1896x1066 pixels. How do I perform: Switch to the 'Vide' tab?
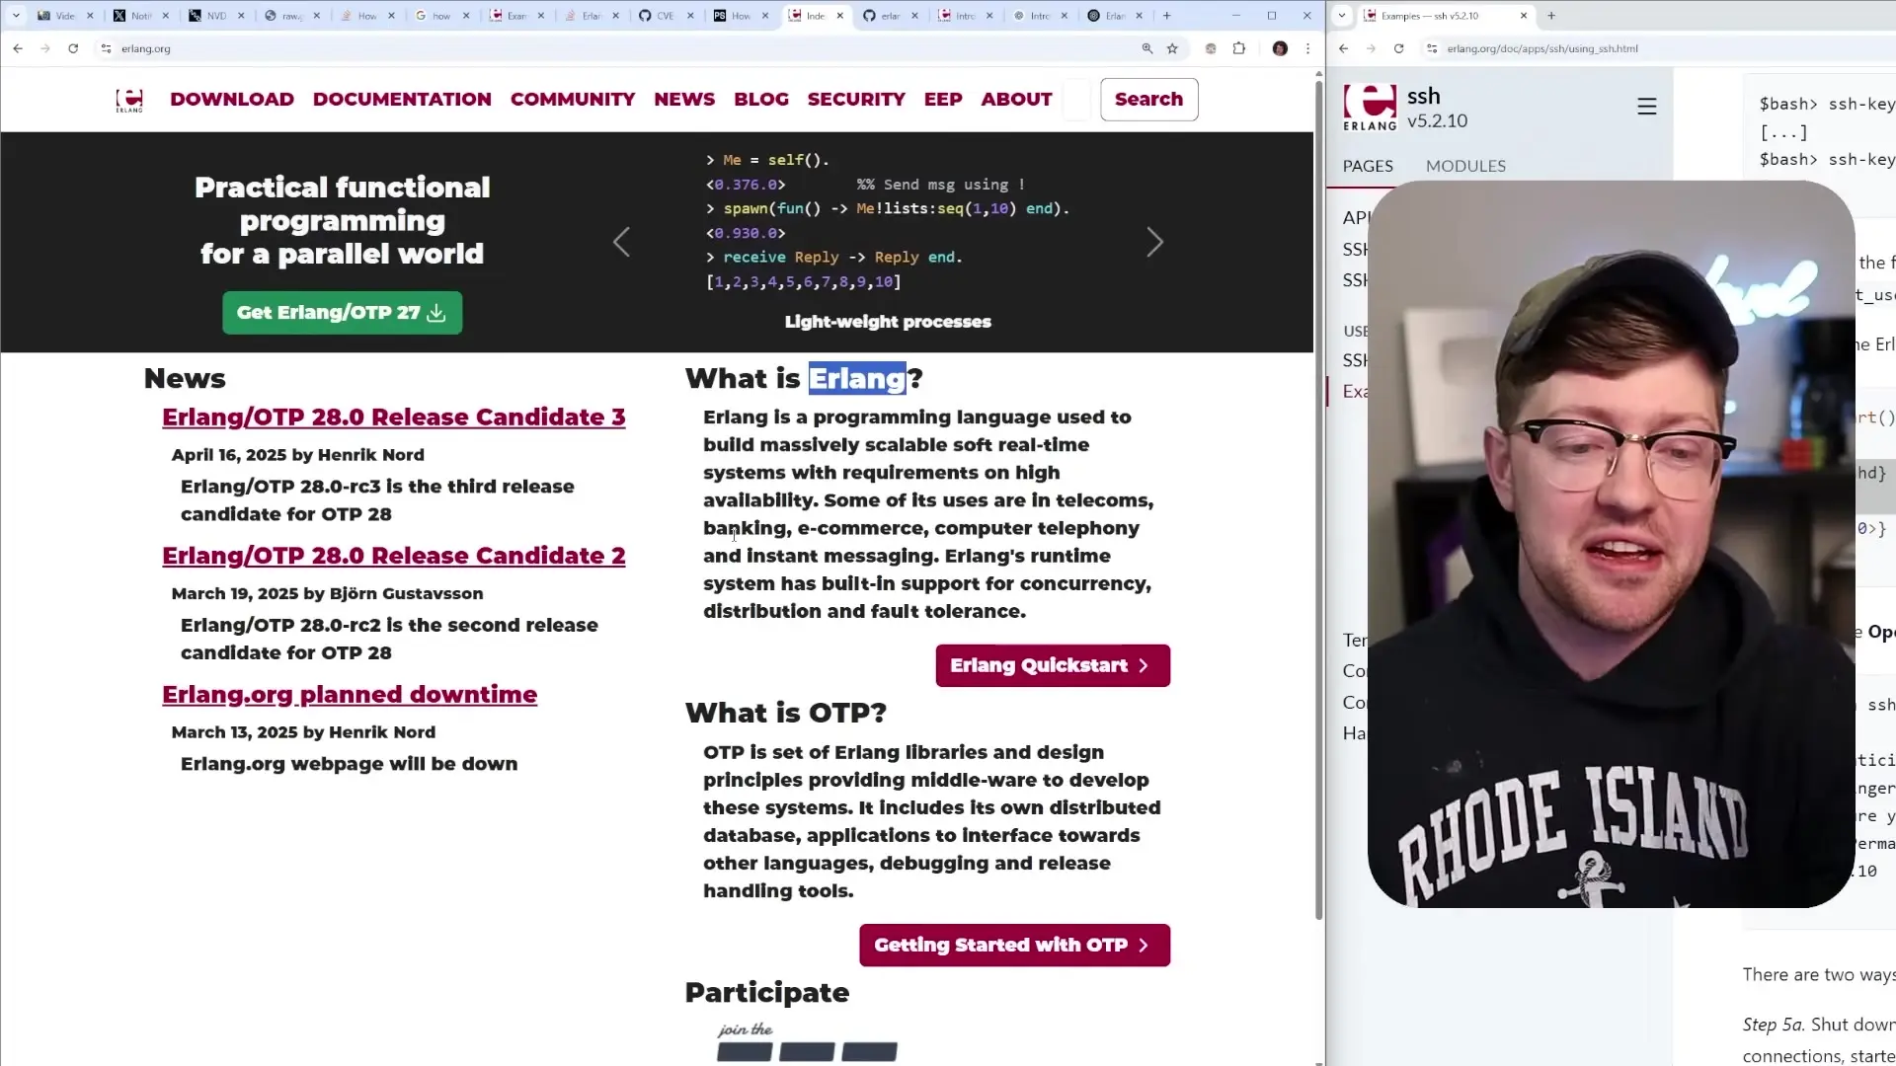pos(63,16)
